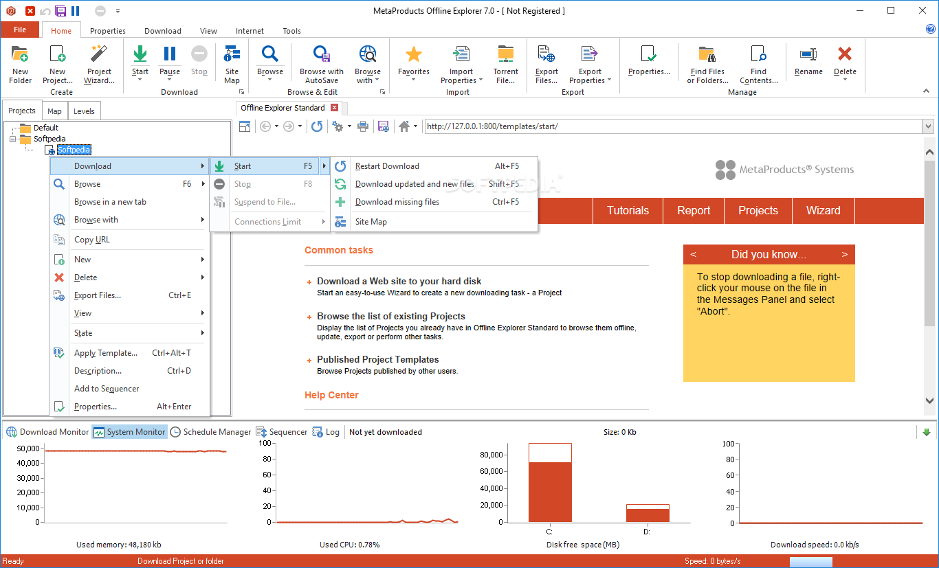Click the status bar progress indicator
Viewport: 939px width, 568px height.
pos(810,562)
